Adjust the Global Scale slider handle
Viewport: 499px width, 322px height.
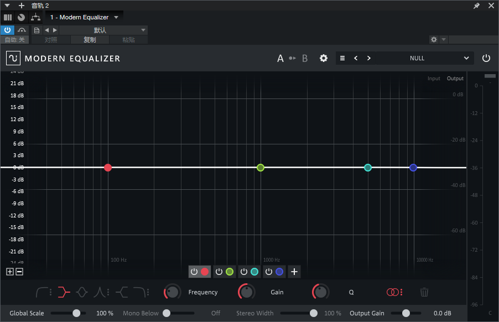pos(76,313)
